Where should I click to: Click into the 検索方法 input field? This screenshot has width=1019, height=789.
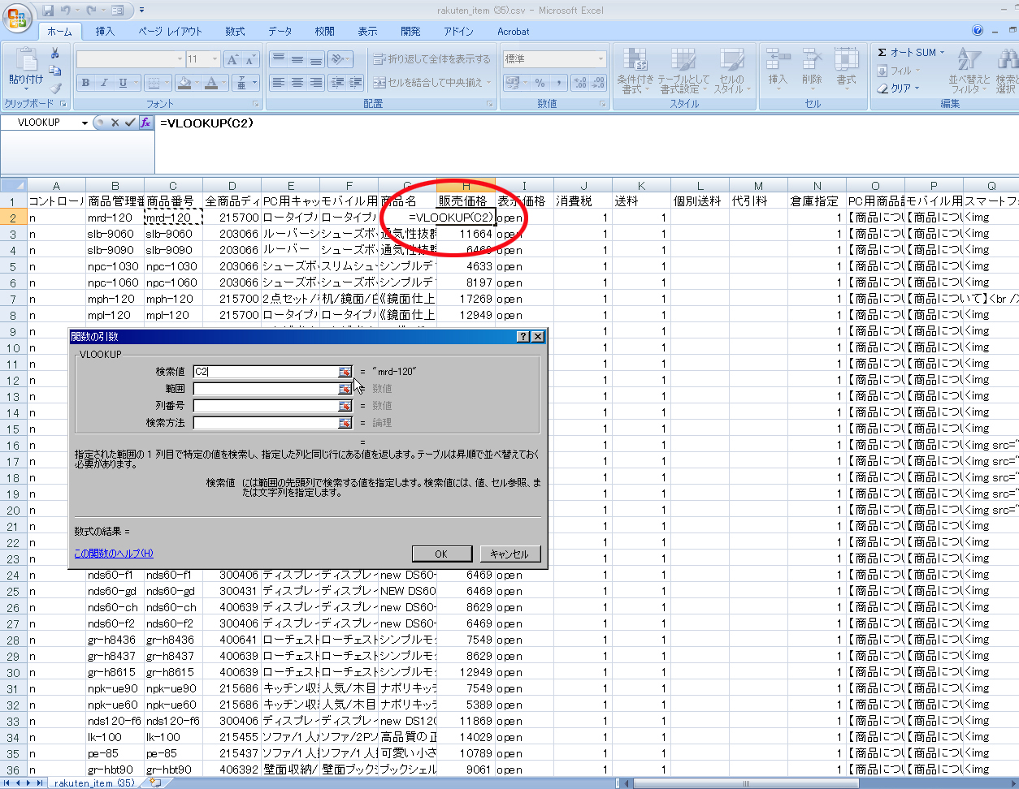(266, 423)
